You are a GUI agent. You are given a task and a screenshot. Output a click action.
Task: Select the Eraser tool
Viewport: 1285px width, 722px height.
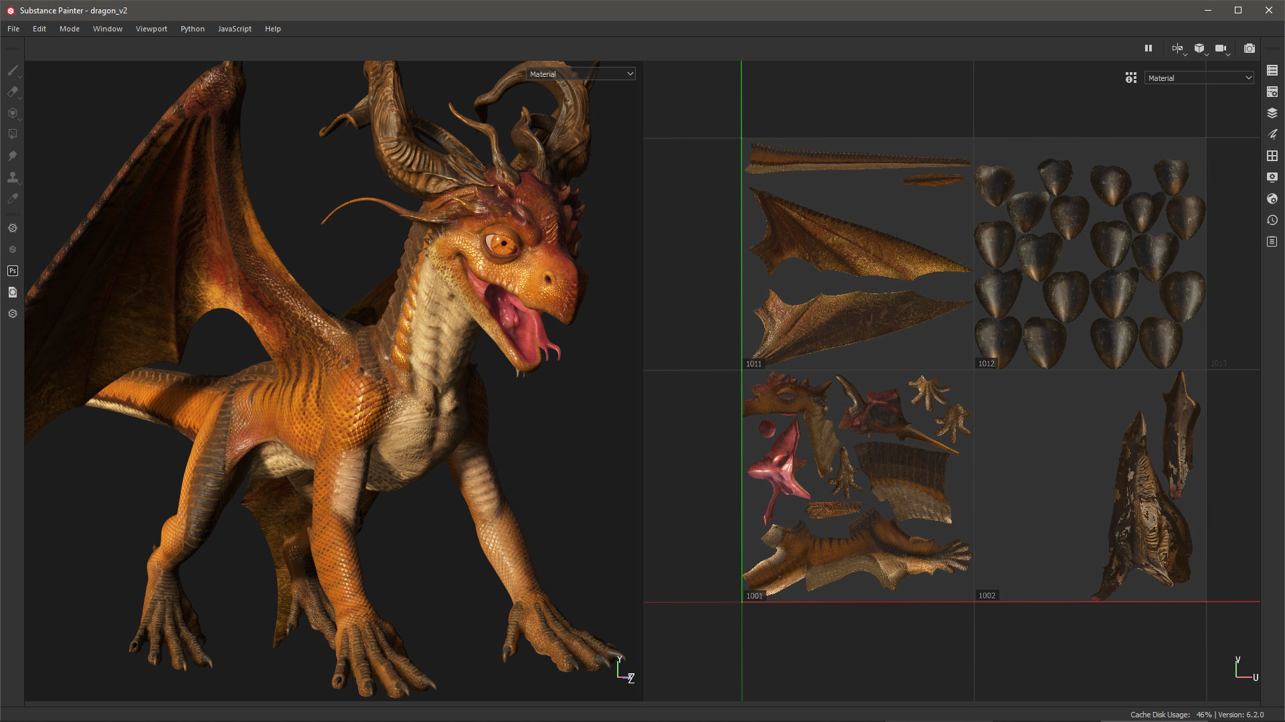point(13,92)
